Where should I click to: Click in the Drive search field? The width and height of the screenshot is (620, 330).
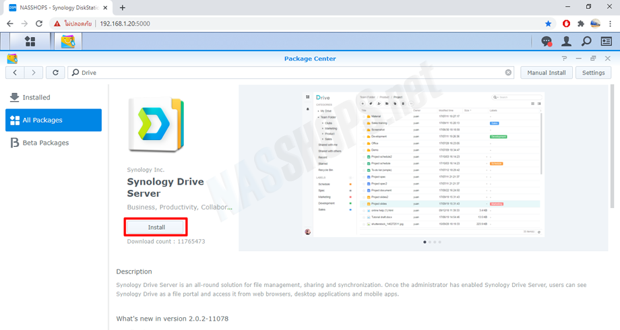pos(291,73)
